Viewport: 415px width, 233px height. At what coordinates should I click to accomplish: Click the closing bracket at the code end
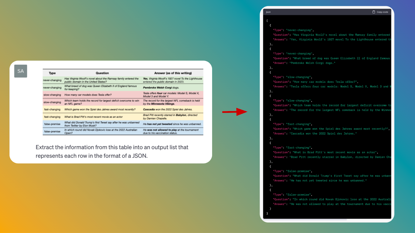coord(267,213)
